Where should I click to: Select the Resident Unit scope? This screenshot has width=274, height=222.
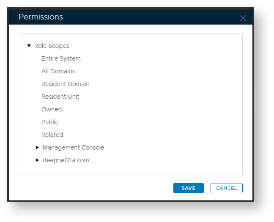pos(60,97)
